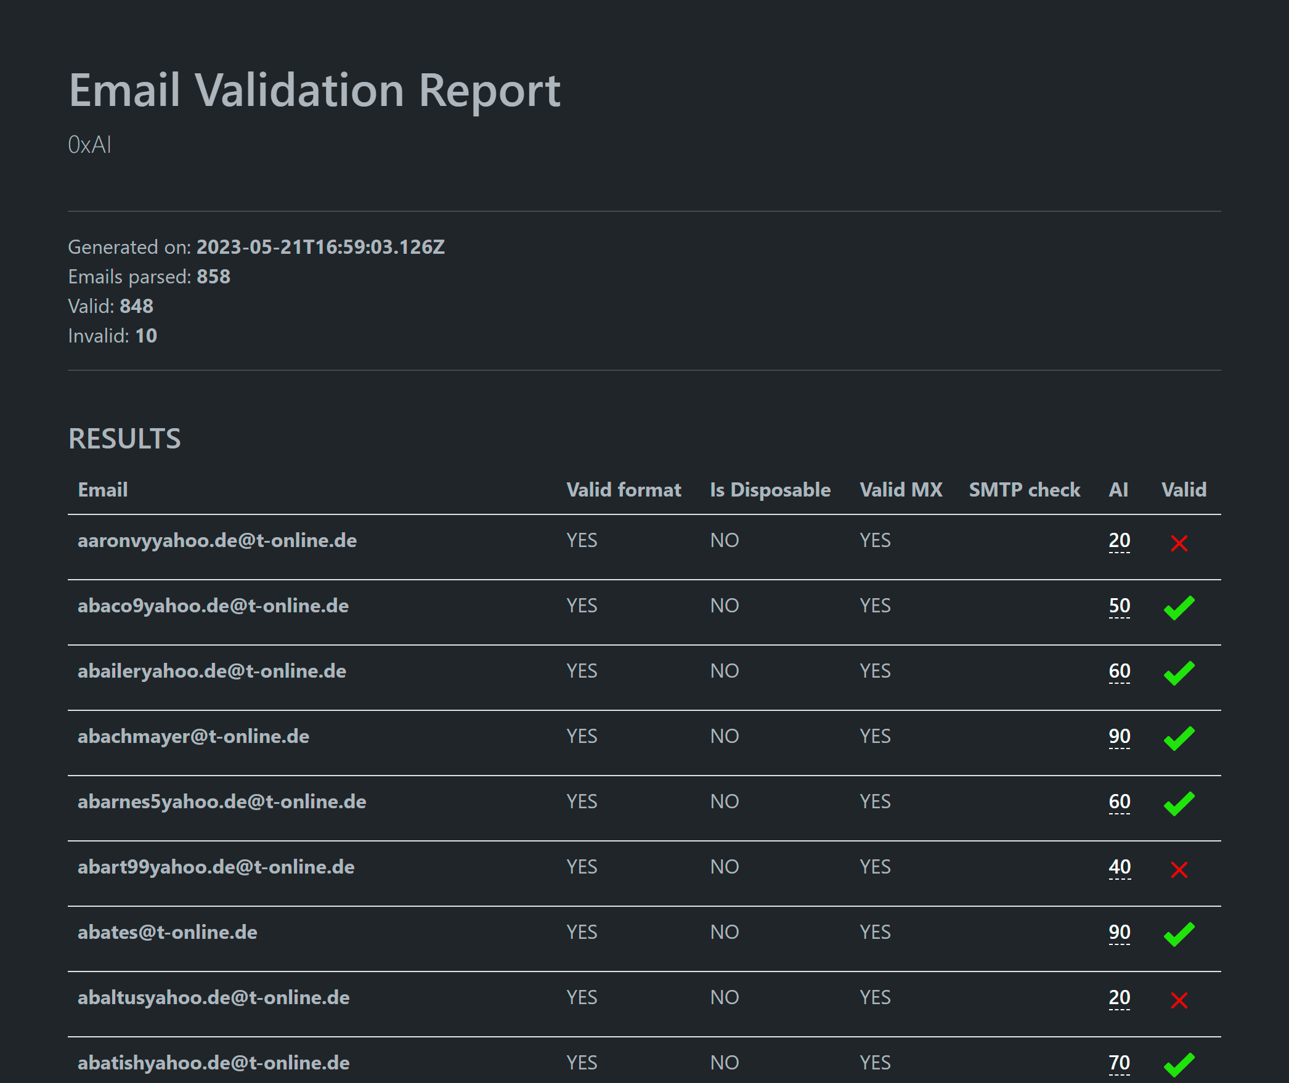Screen dimensions: 1289x1083
Task: Click the abates@t-online.de email address
Action: [x=168, y=932]
